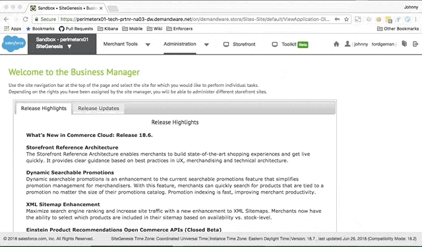Click the user profile person icon
The height and width of the screenshot is (247, 422).
[347, 44]
